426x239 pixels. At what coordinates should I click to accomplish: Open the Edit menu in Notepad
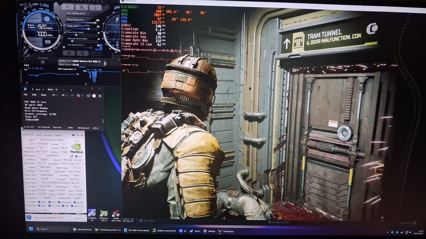[34, 95]
